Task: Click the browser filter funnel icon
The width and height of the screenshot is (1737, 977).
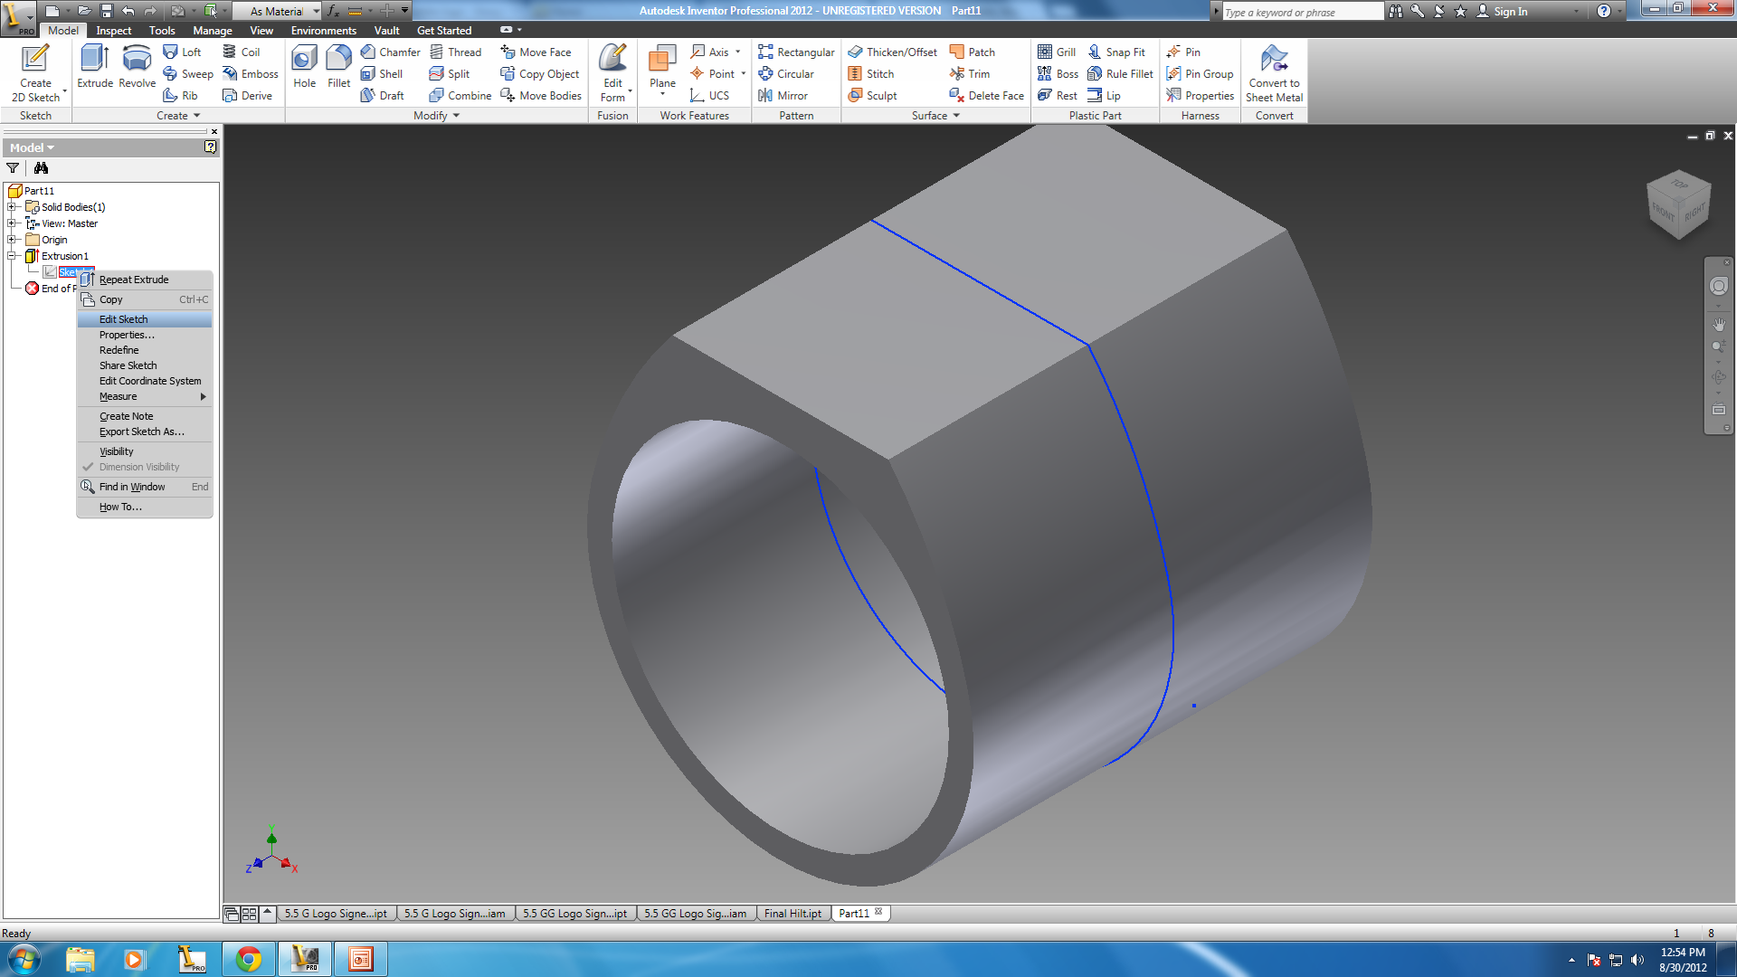Action: pyautogui.click(x=13, y=167)
